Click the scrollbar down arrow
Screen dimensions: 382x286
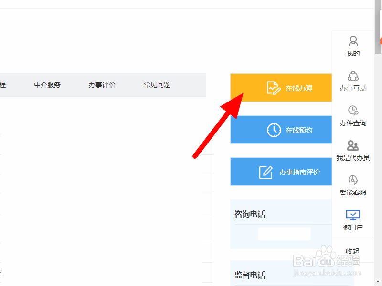point(378,282)
